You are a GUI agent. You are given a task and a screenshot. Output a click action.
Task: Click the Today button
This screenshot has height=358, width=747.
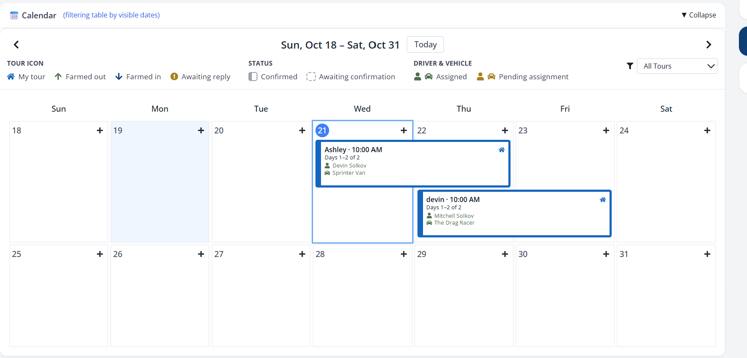[x=425, y=45]
